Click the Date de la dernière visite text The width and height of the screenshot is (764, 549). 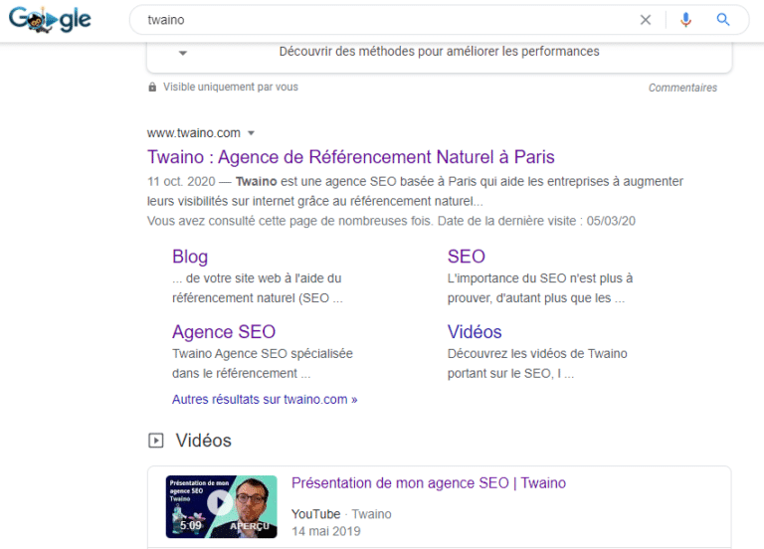(x=536, y=221)
